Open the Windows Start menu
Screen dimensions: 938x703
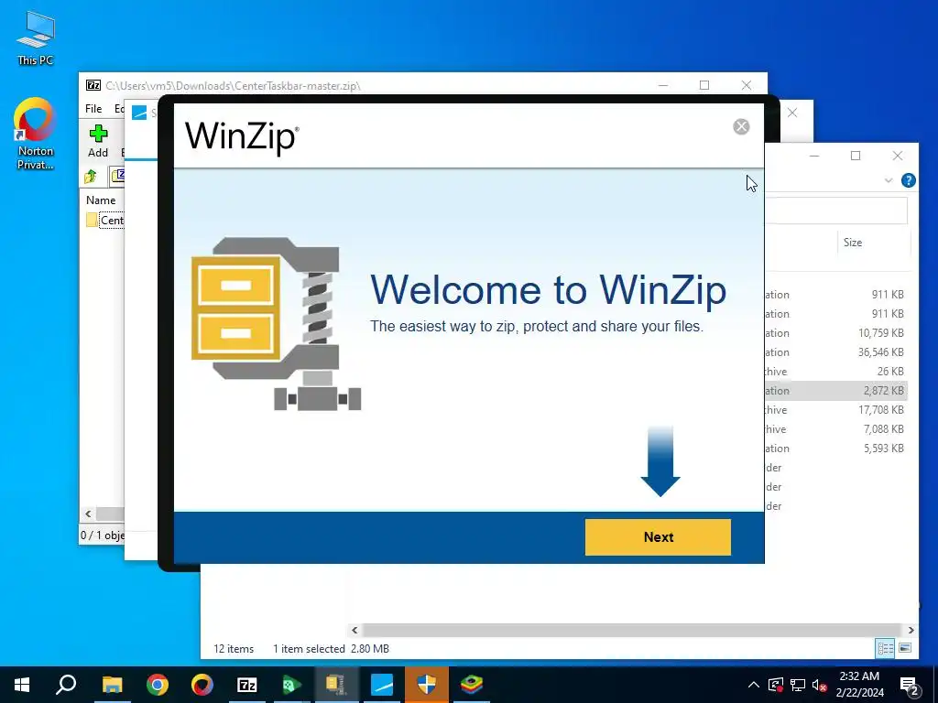tap(22, 685)
